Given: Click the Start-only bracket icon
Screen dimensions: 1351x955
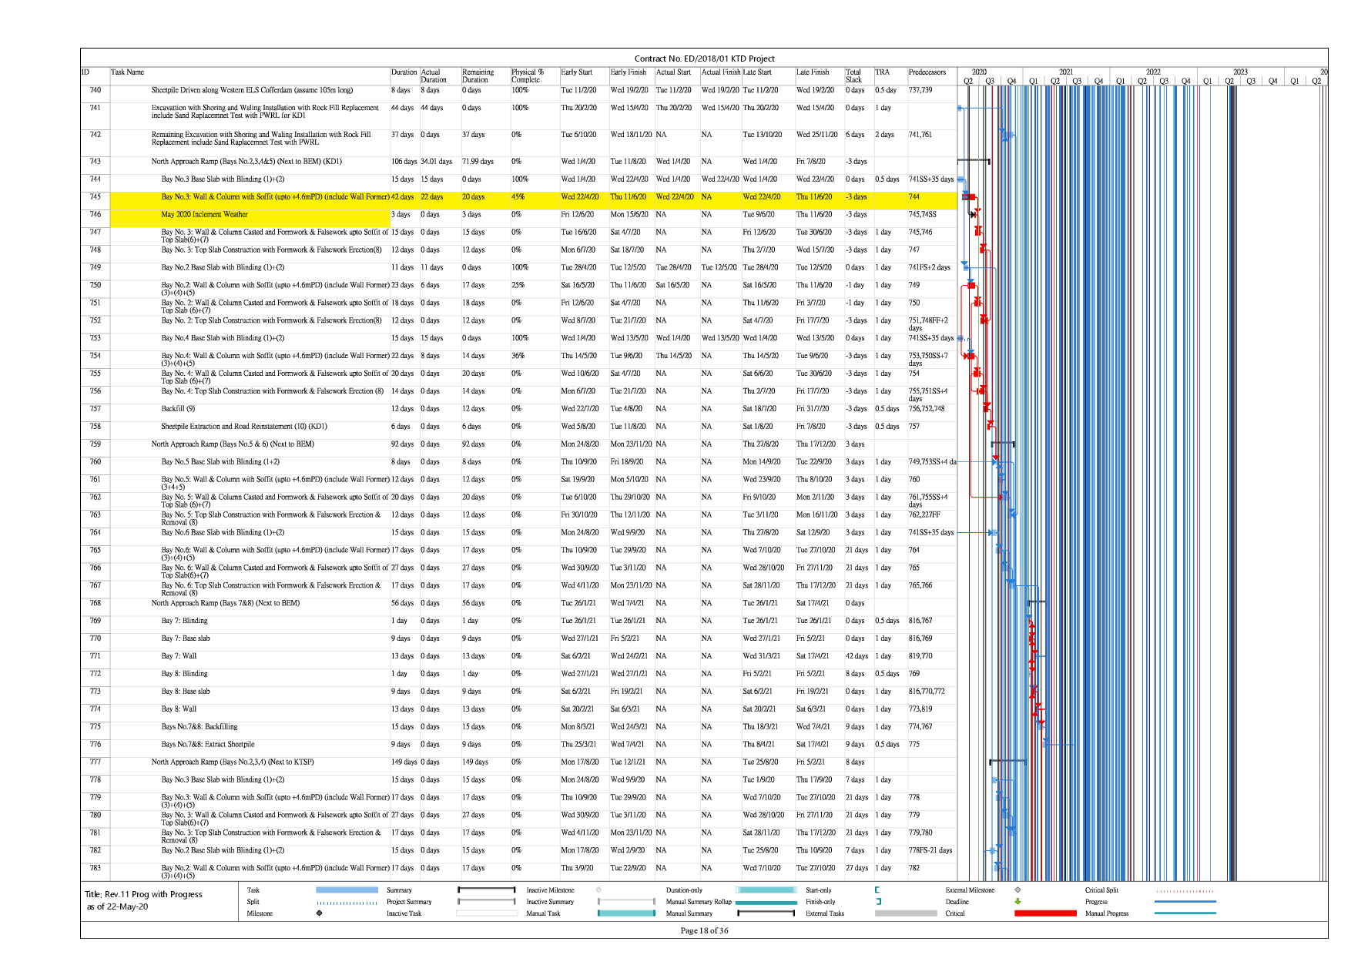Looking at the screenshot, I should coord(877,890).
